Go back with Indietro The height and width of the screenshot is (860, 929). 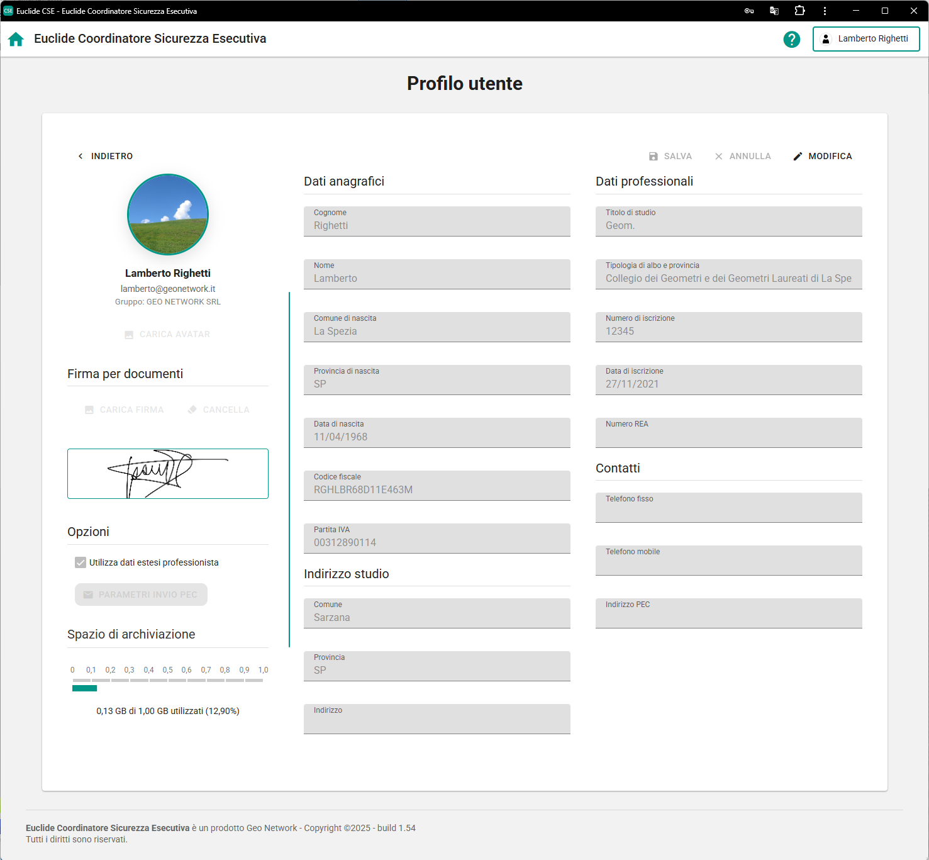[105, 156]
